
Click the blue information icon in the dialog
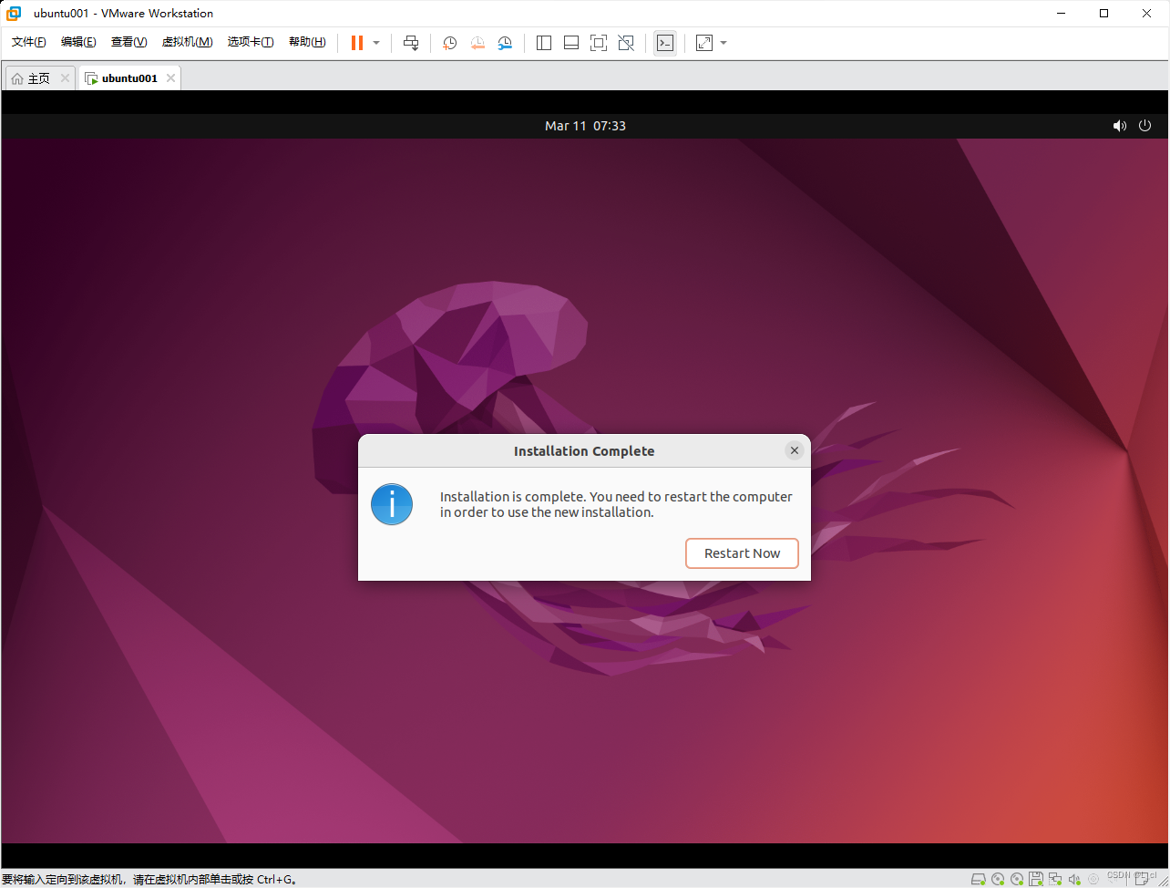pyautogui.click(x=392, y=504)
